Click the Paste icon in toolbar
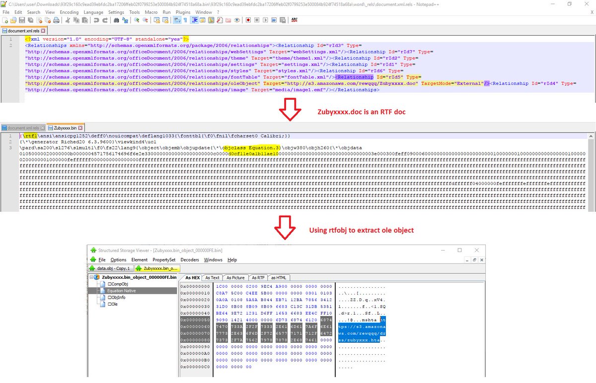The image size is (596, 383). click(84, 20)
